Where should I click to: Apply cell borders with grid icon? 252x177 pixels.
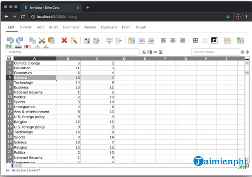[195, 40]
